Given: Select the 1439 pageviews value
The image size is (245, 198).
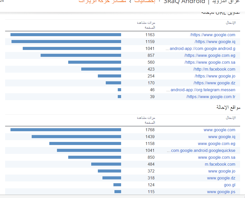Looking at the screenshot, I should pyautogui.click(x=150, y=137).
